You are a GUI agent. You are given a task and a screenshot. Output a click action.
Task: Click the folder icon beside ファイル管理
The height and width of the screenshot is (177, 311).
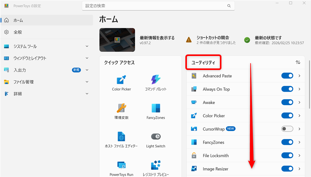click(x=7, y=82)
